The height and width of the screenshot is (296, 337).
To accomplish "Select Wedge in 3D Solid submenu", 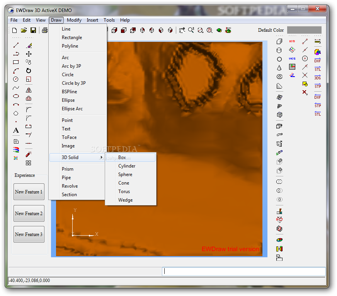I will pyautogui.click(x=131, y=200).
